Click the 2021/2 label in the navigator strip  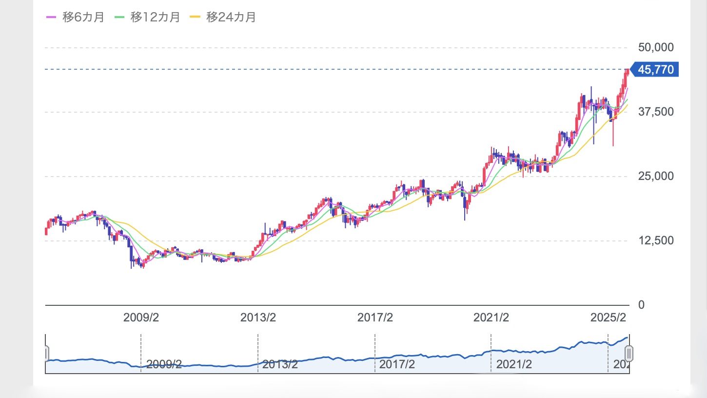click(513, 364)
